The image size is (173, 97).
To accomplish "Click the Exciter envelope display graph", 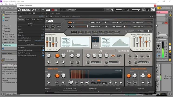I will pos(80,42).
